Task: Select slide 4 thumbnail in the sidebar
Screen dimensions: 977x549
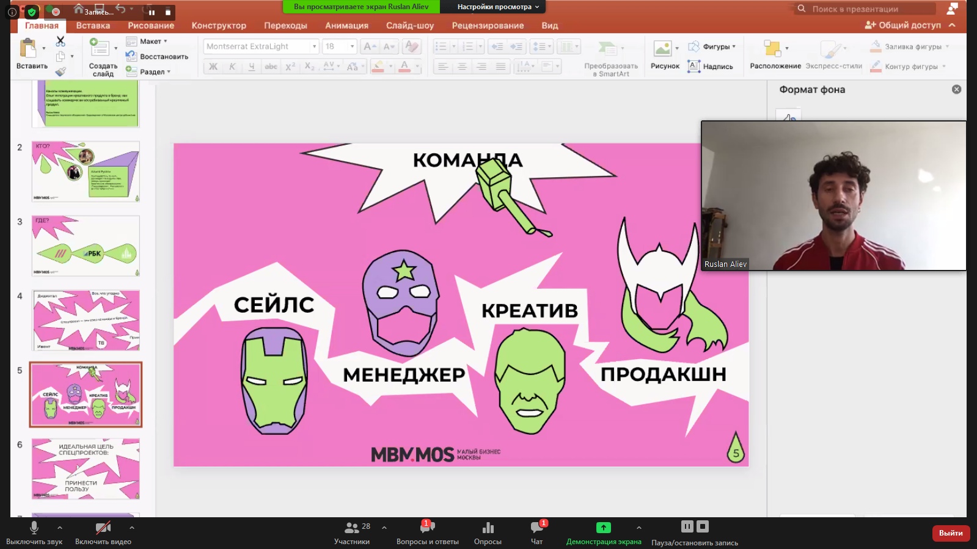Action: pos(86,320)
